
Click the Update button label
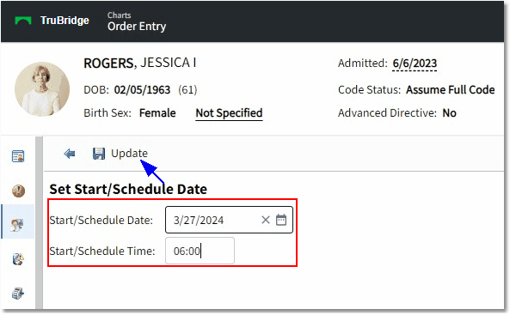pos(129,154)
